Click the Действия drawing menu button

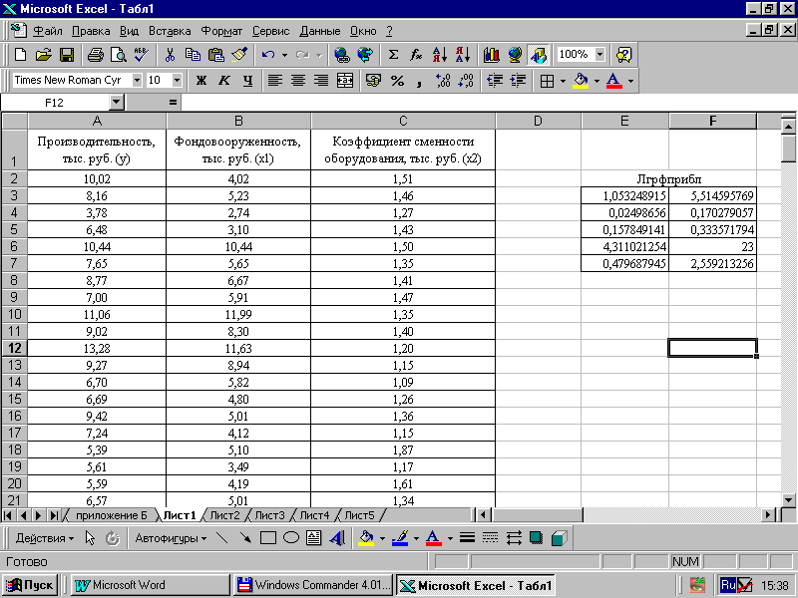(44, 538)
